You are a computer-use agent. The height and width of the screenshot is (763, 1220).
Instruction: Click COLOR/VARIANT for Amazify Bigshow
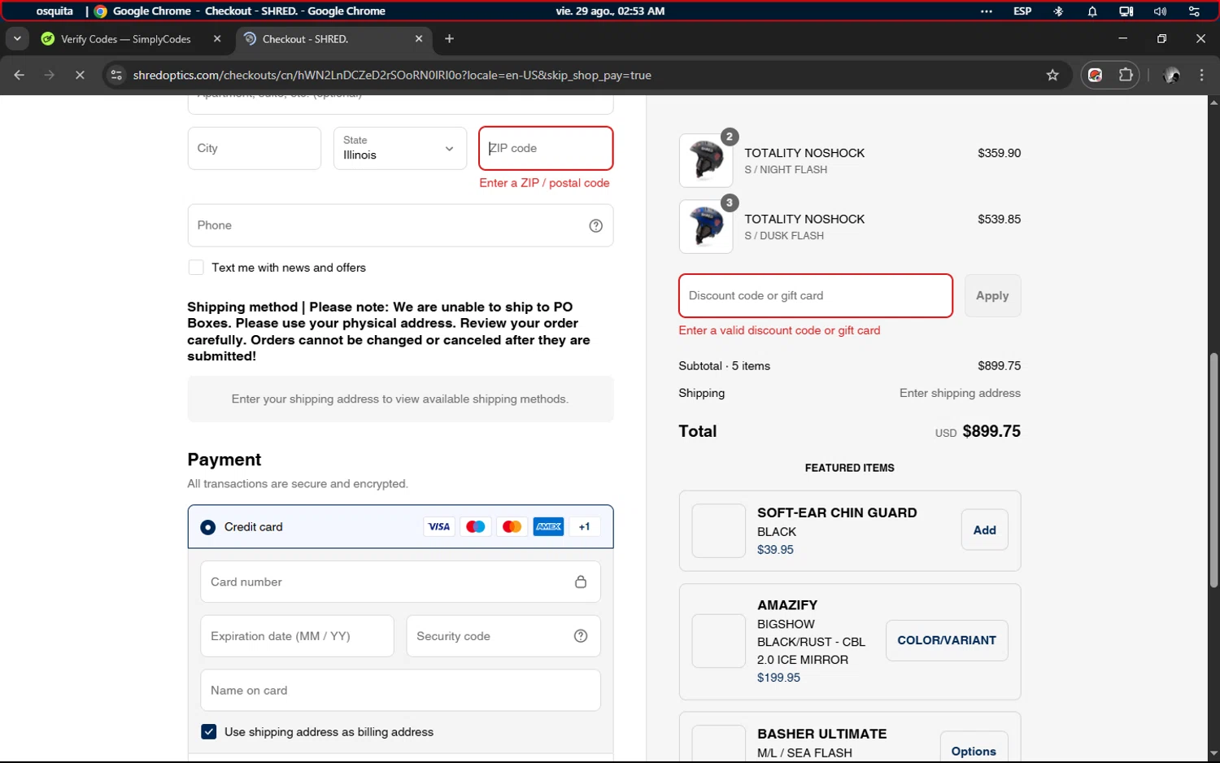point(947,640)
